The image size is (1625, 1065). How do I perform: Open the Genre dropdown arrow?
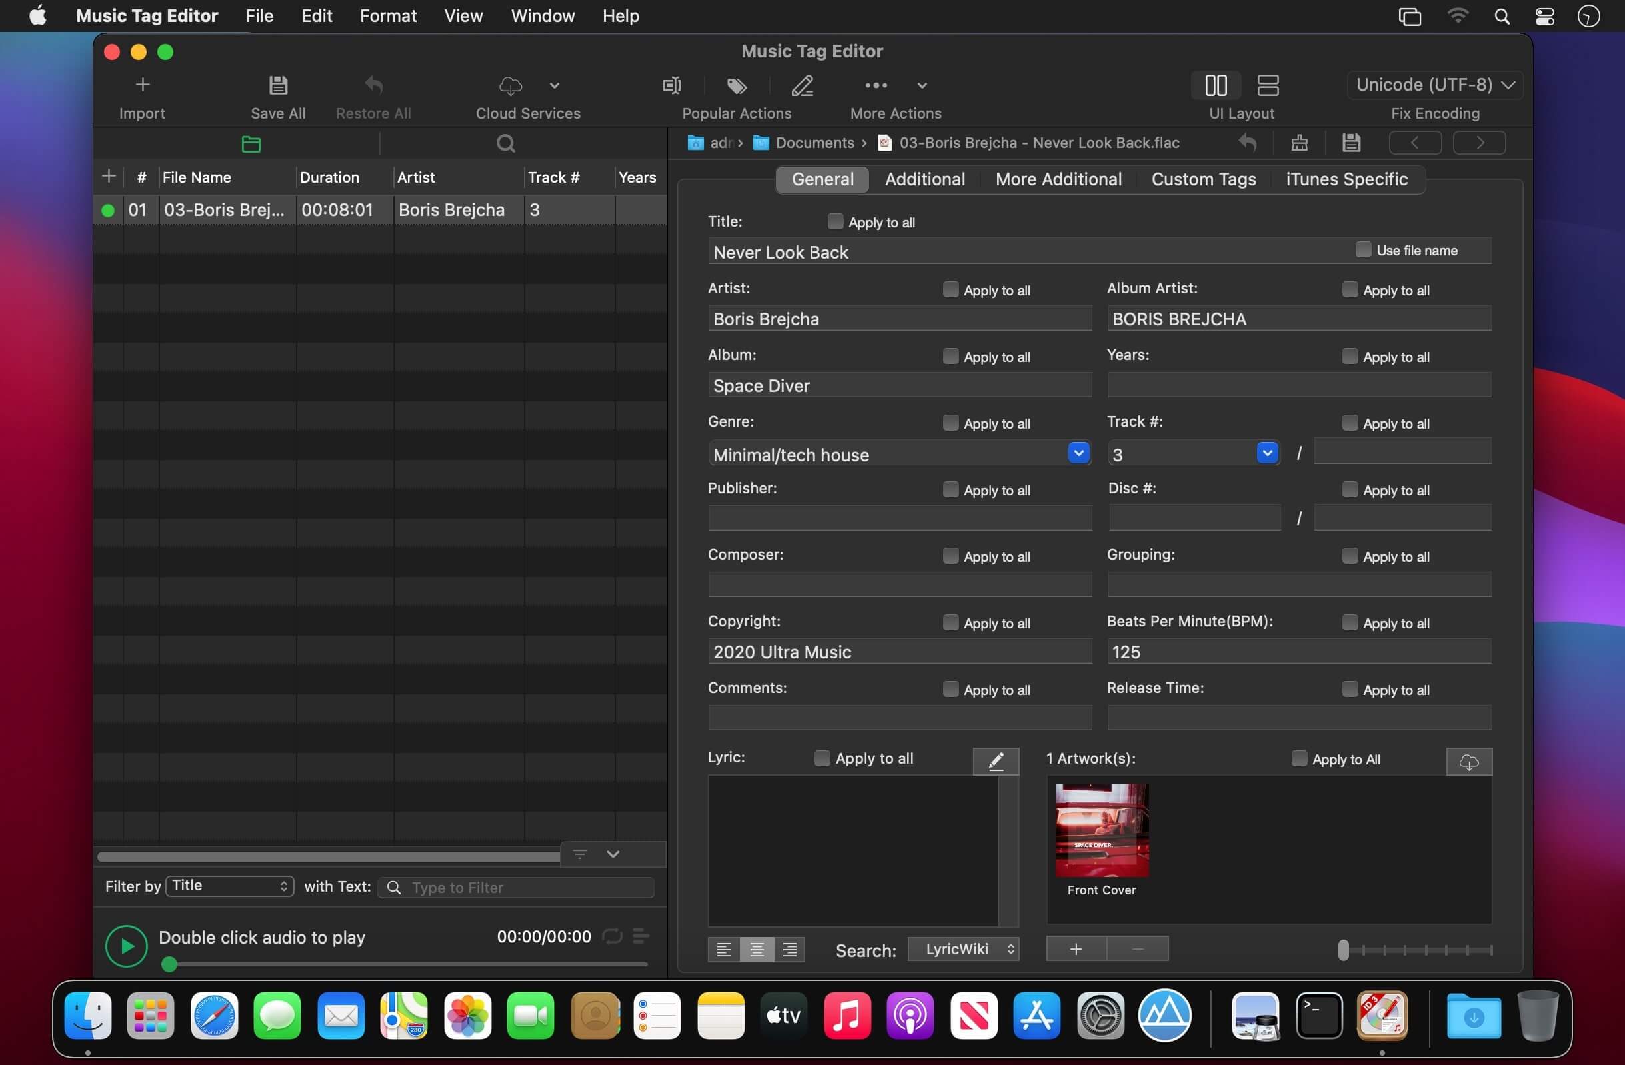point(1079,453)
